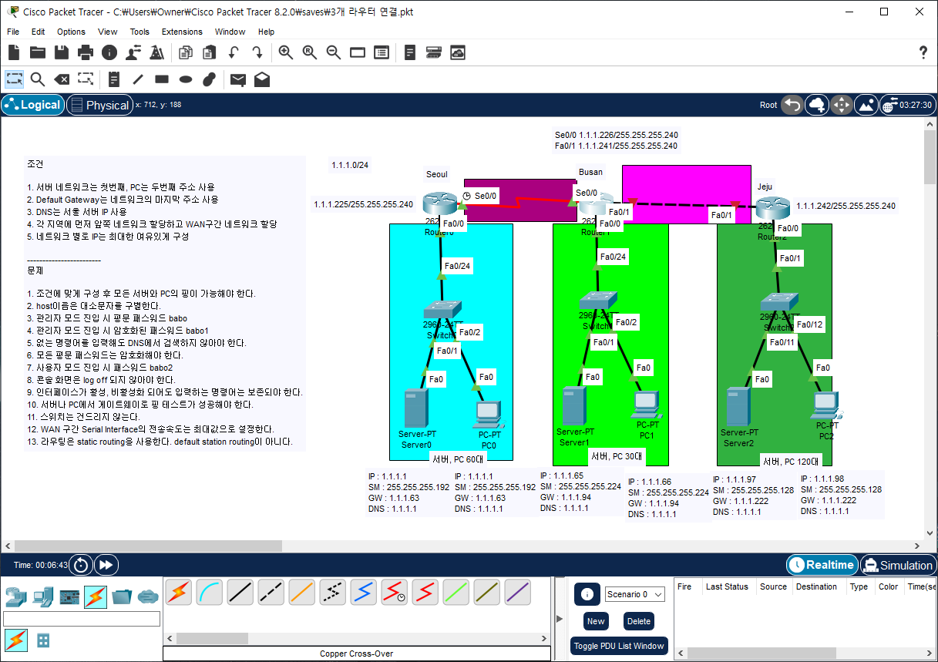
Task: Open the Scenario 0 dropdown
Action: click(x=636, y=594)
